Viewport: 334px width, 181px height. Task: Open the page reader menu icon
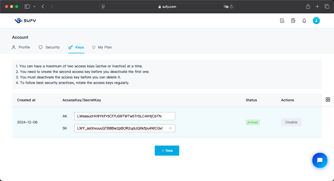click(103, 7)
